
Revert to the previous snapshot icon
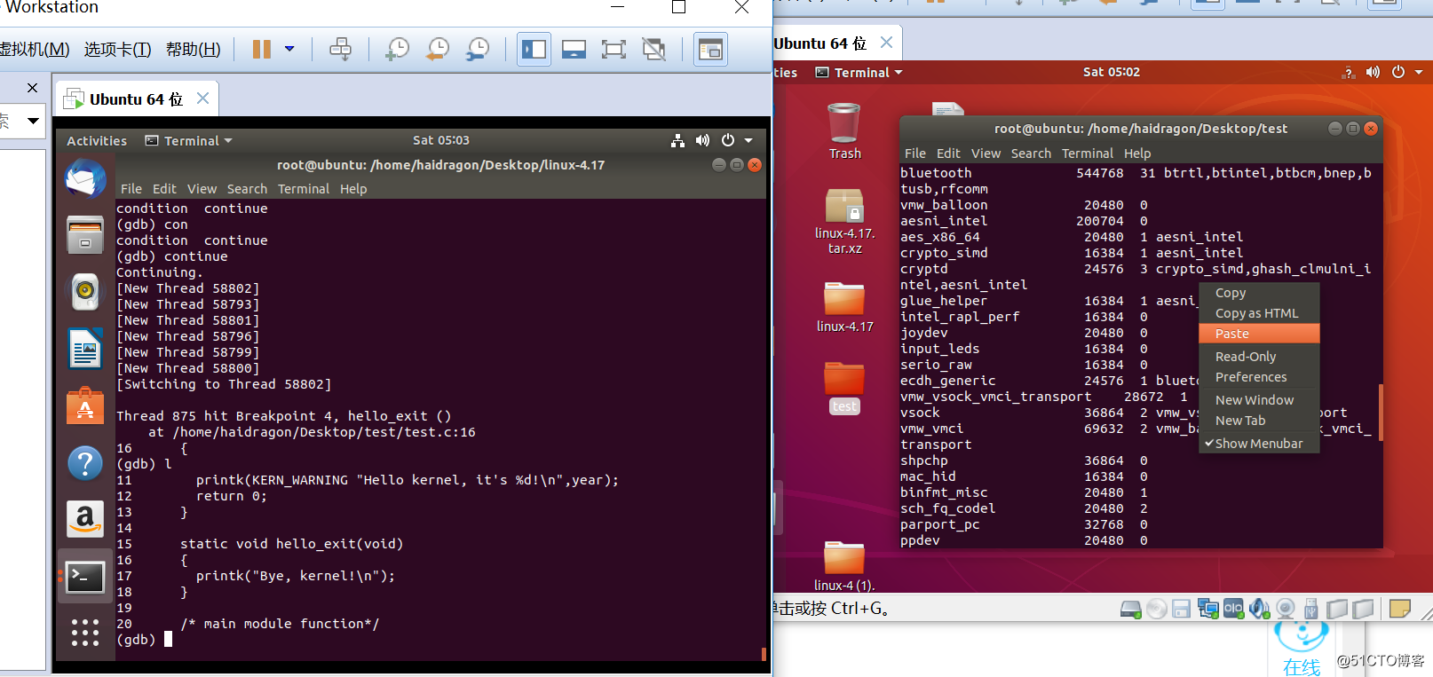pyautogui.click(x=437, y=49)
